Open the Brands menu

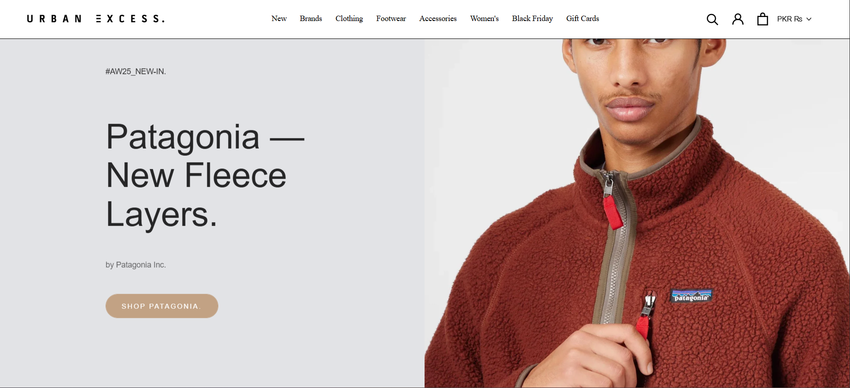pyautogui.click(x=311, y=18)
